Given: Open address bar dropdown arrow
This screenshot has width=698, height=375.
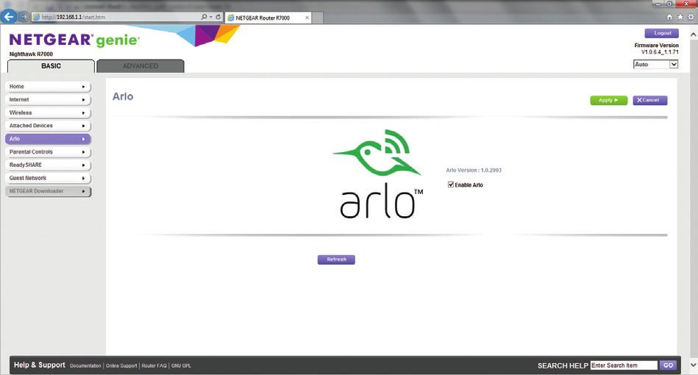Looking at the screenshot, I should [210, 17].
